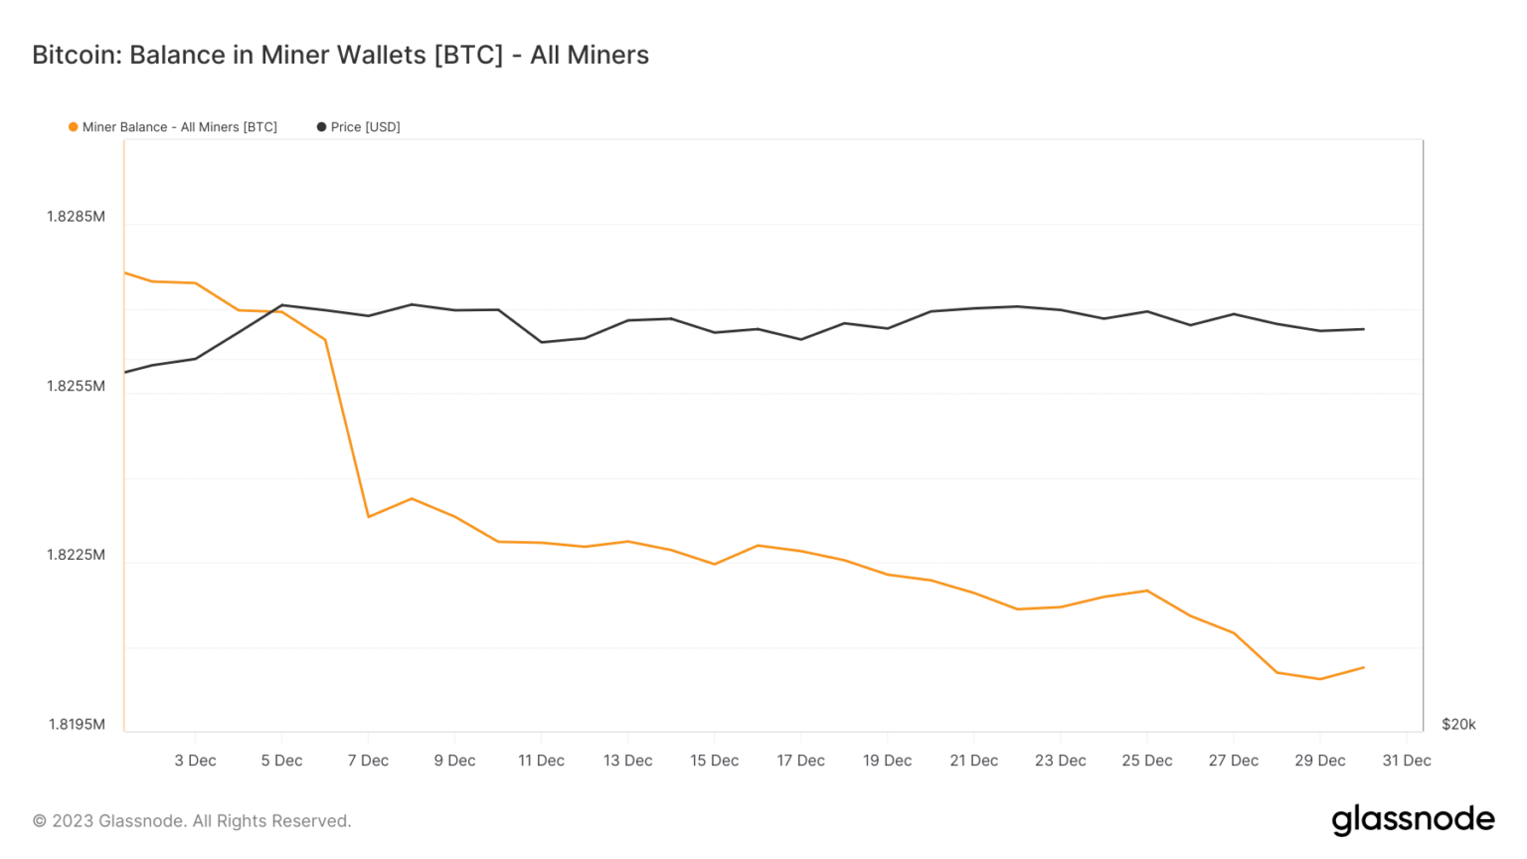Select the 31 Dec x-axis label
This screenshot has width=1527, height=859.
[1406, 761]
